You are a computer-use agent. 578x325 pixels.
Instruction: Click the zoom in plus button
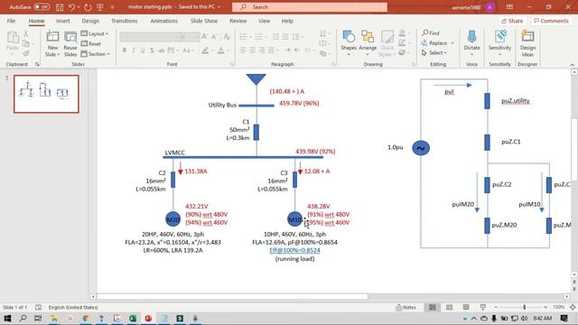point(545,307)
